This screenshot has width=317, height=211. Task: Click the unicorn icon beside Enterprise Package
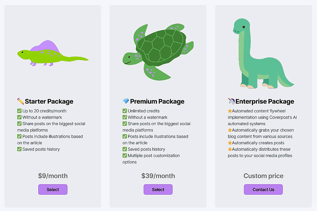pyautogui.click(x=232, y=101)
